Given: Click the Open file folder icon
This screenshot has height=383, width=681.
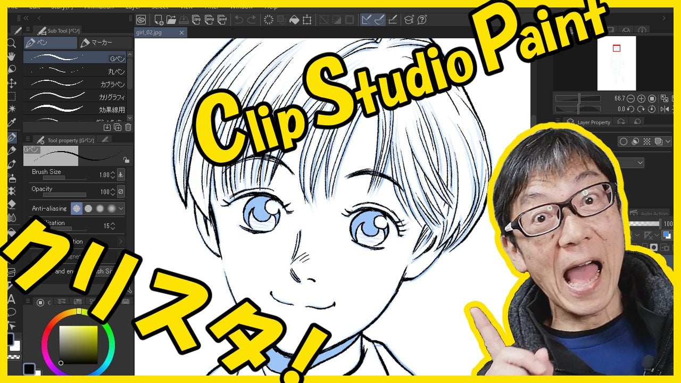Looking at the screenshot, I should (x=171, y=20).
